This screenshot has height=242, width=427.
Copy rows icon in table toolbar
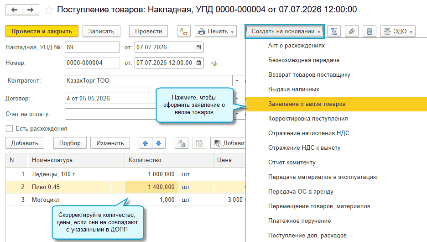click(182, 143)
